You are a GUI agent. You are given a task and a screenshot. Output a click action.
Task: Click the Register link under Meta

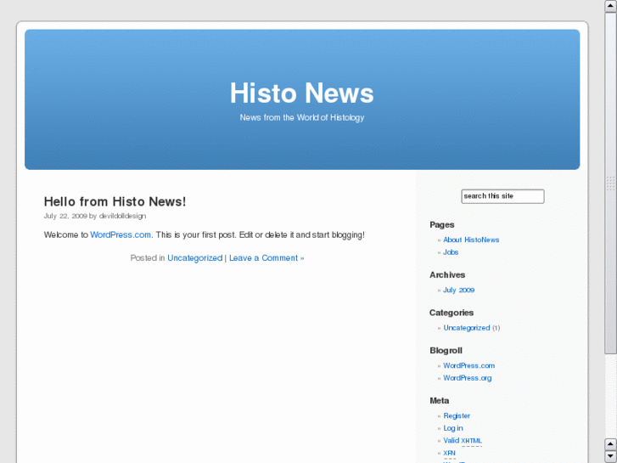(x=457, y=415)
